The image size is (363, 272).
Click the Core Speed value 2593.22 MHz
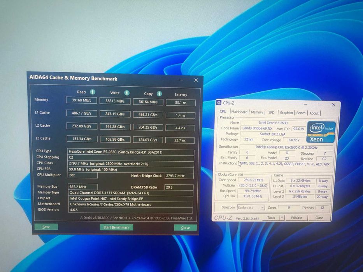point(253,180)
